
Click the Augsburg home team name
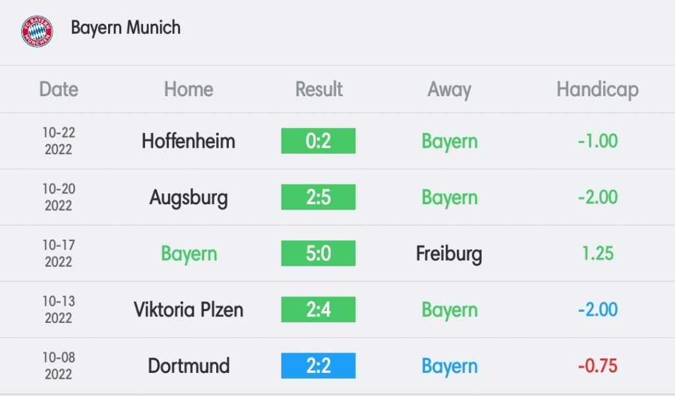coord(189,198)
